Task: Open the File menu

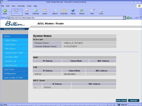Action: coord(3,6)
